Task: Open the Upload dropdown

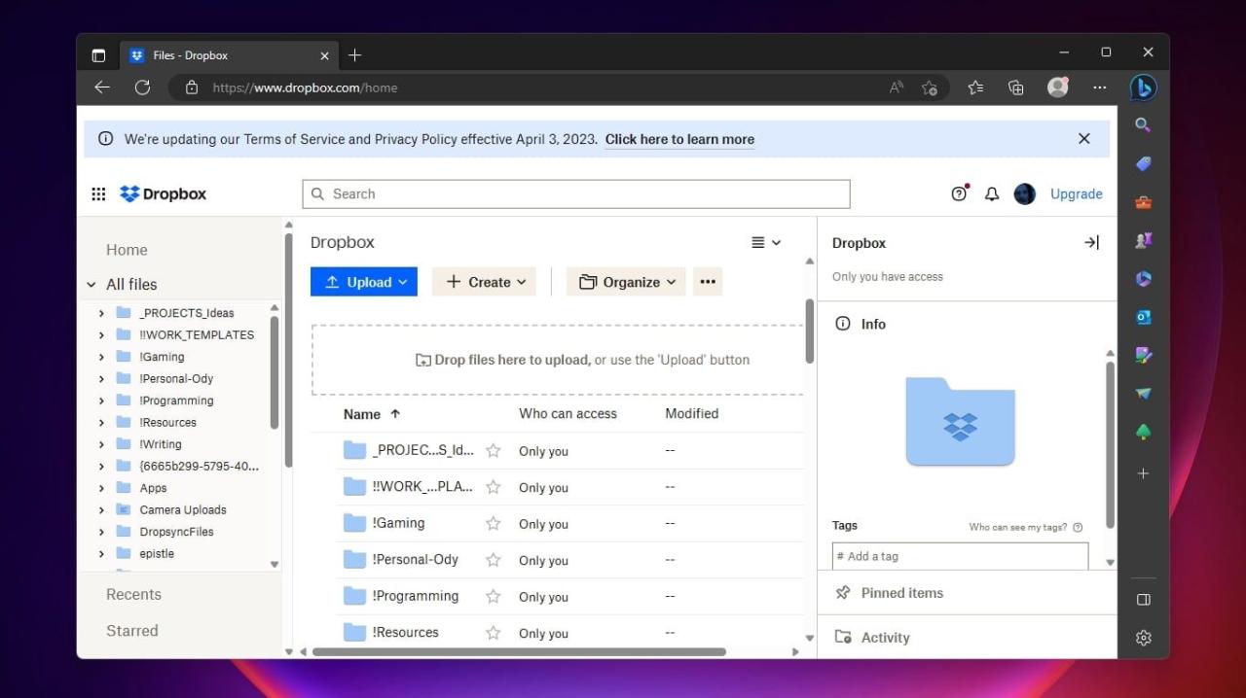Action: coord(363,282)
